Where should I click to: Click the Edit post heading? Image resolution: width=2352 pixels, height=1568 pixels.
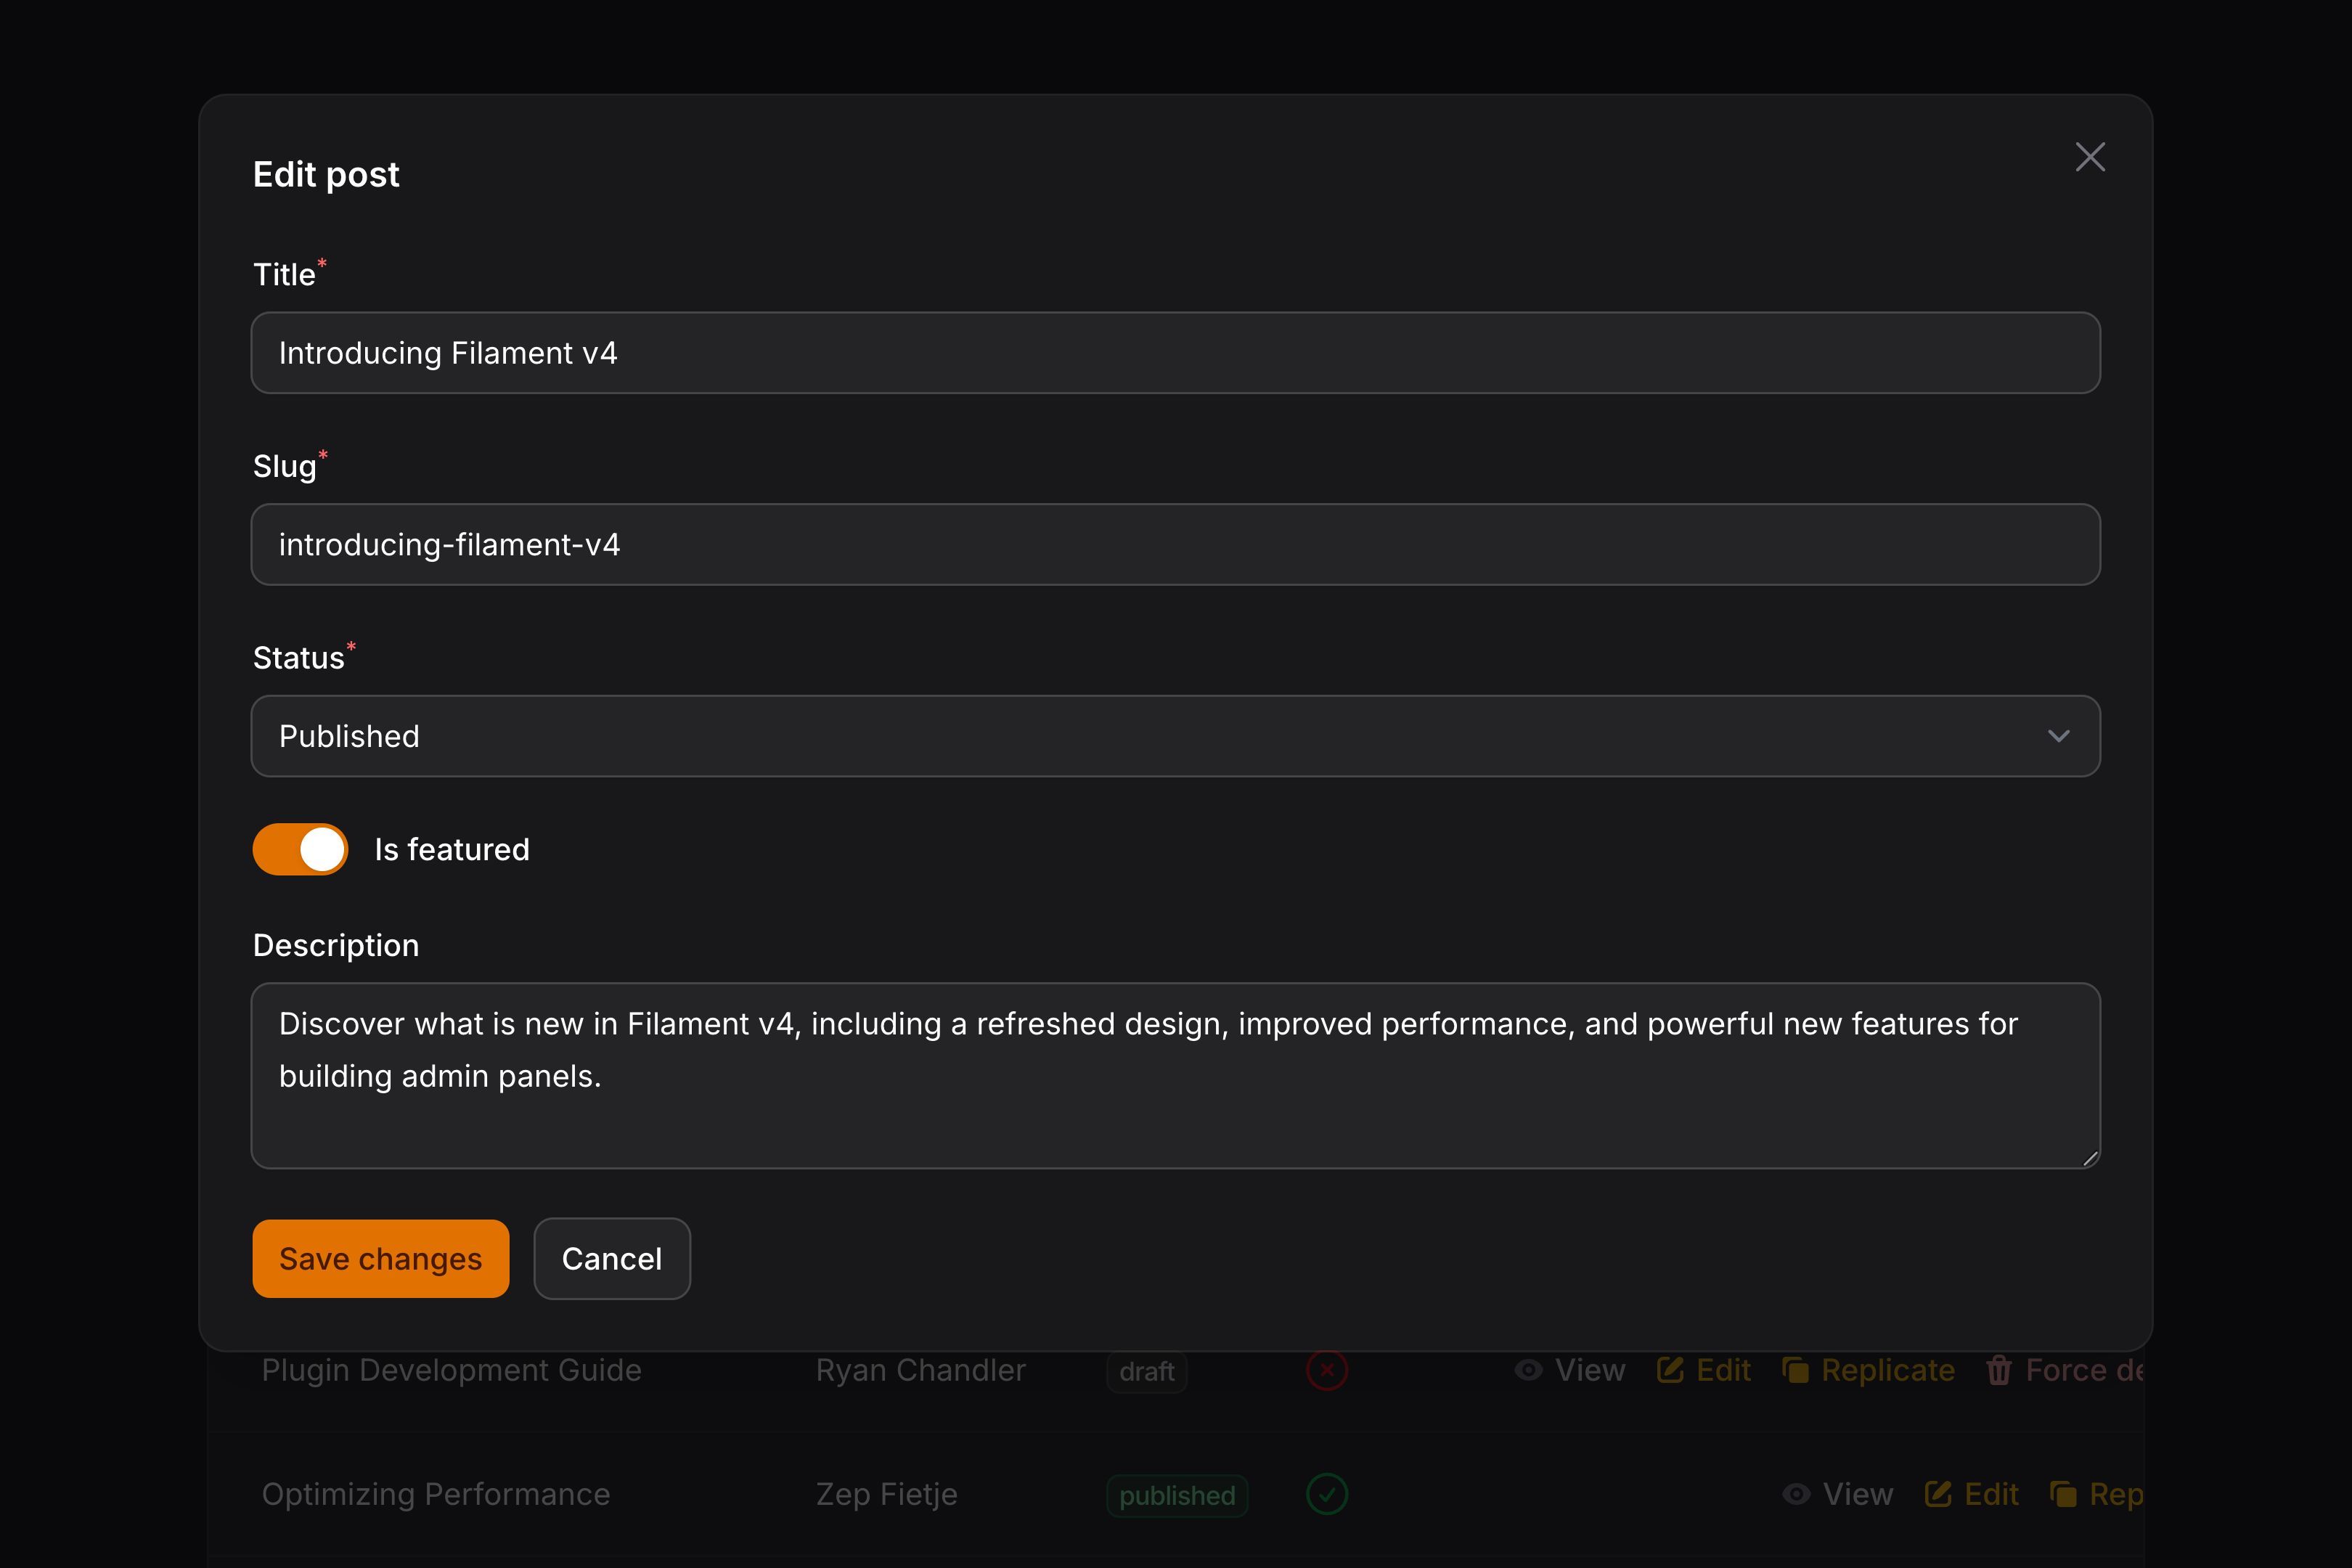point(326,175)
